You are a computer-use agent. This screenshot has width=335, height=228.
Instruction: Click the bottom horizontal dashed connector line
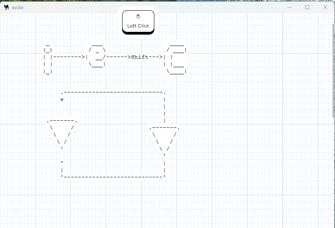click(113, 177)
